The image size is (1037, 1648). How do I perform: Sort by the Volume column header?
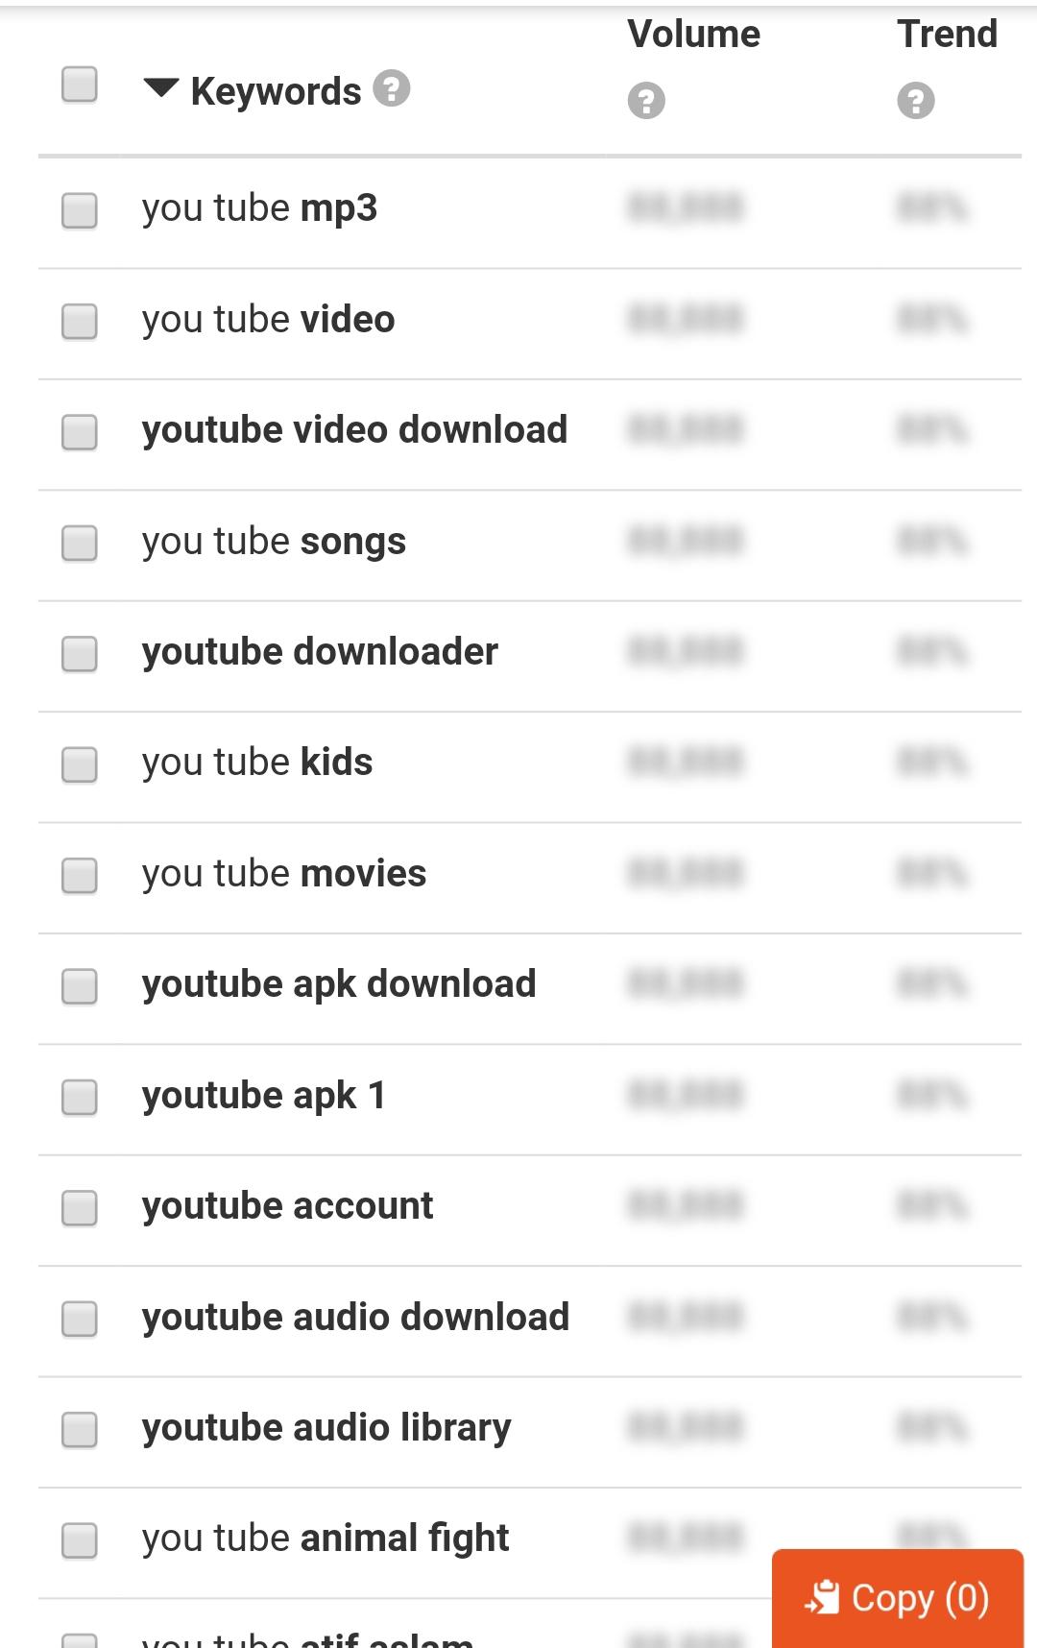(693, 35)
